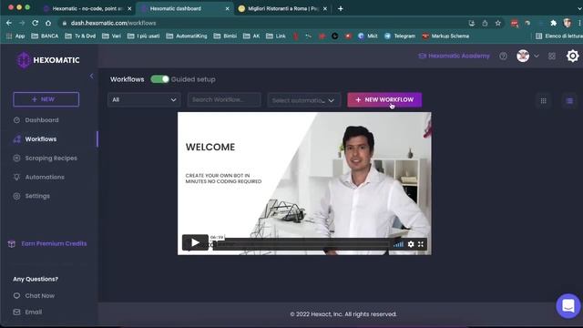Open a new browser tab
The width and height of the screenshot is (583, 328).
coord(340,8)
